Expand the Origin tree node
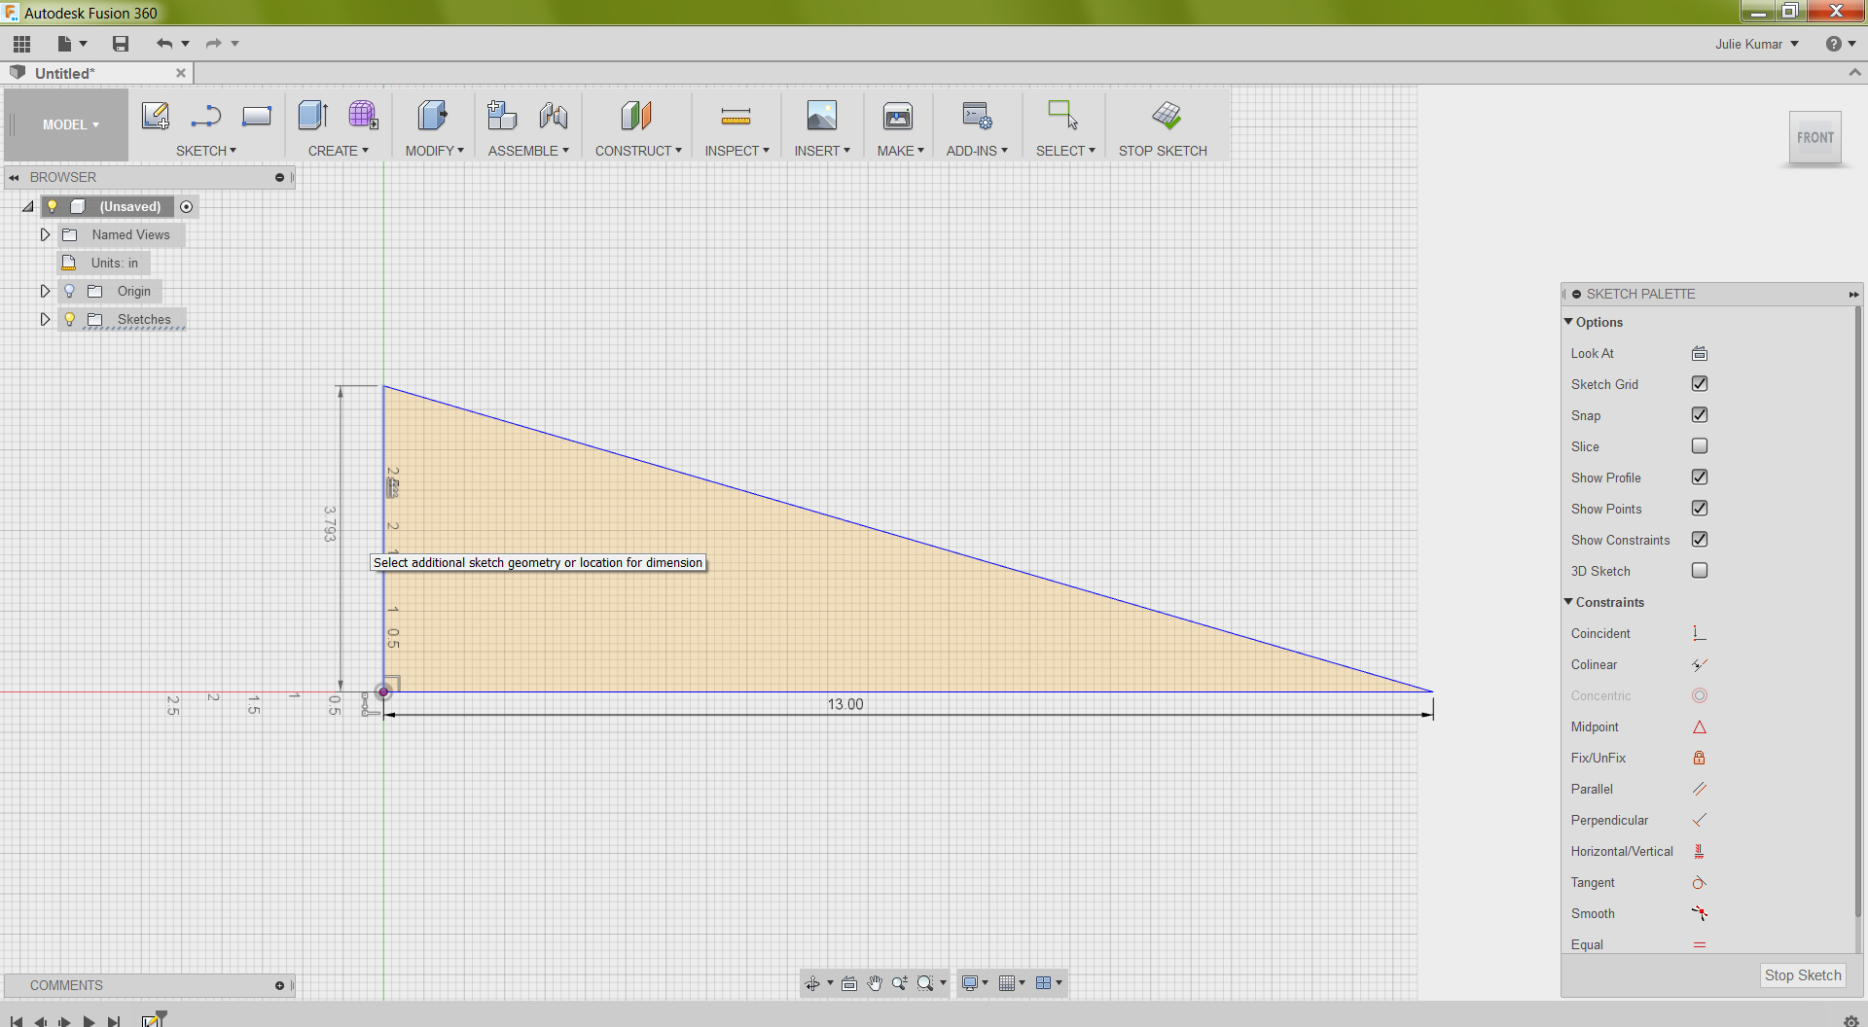Viewport: 1868px width, 1027px height. pyautogui.click(x=45, y=291)
